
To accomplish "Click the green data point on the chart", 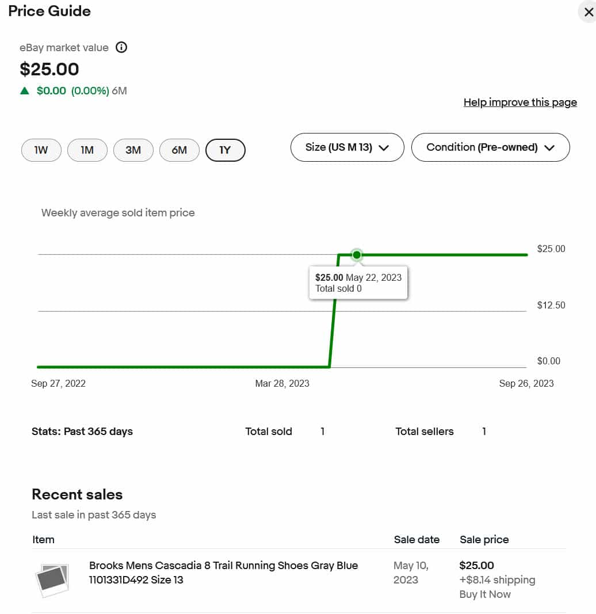I will tap(357, 254).
